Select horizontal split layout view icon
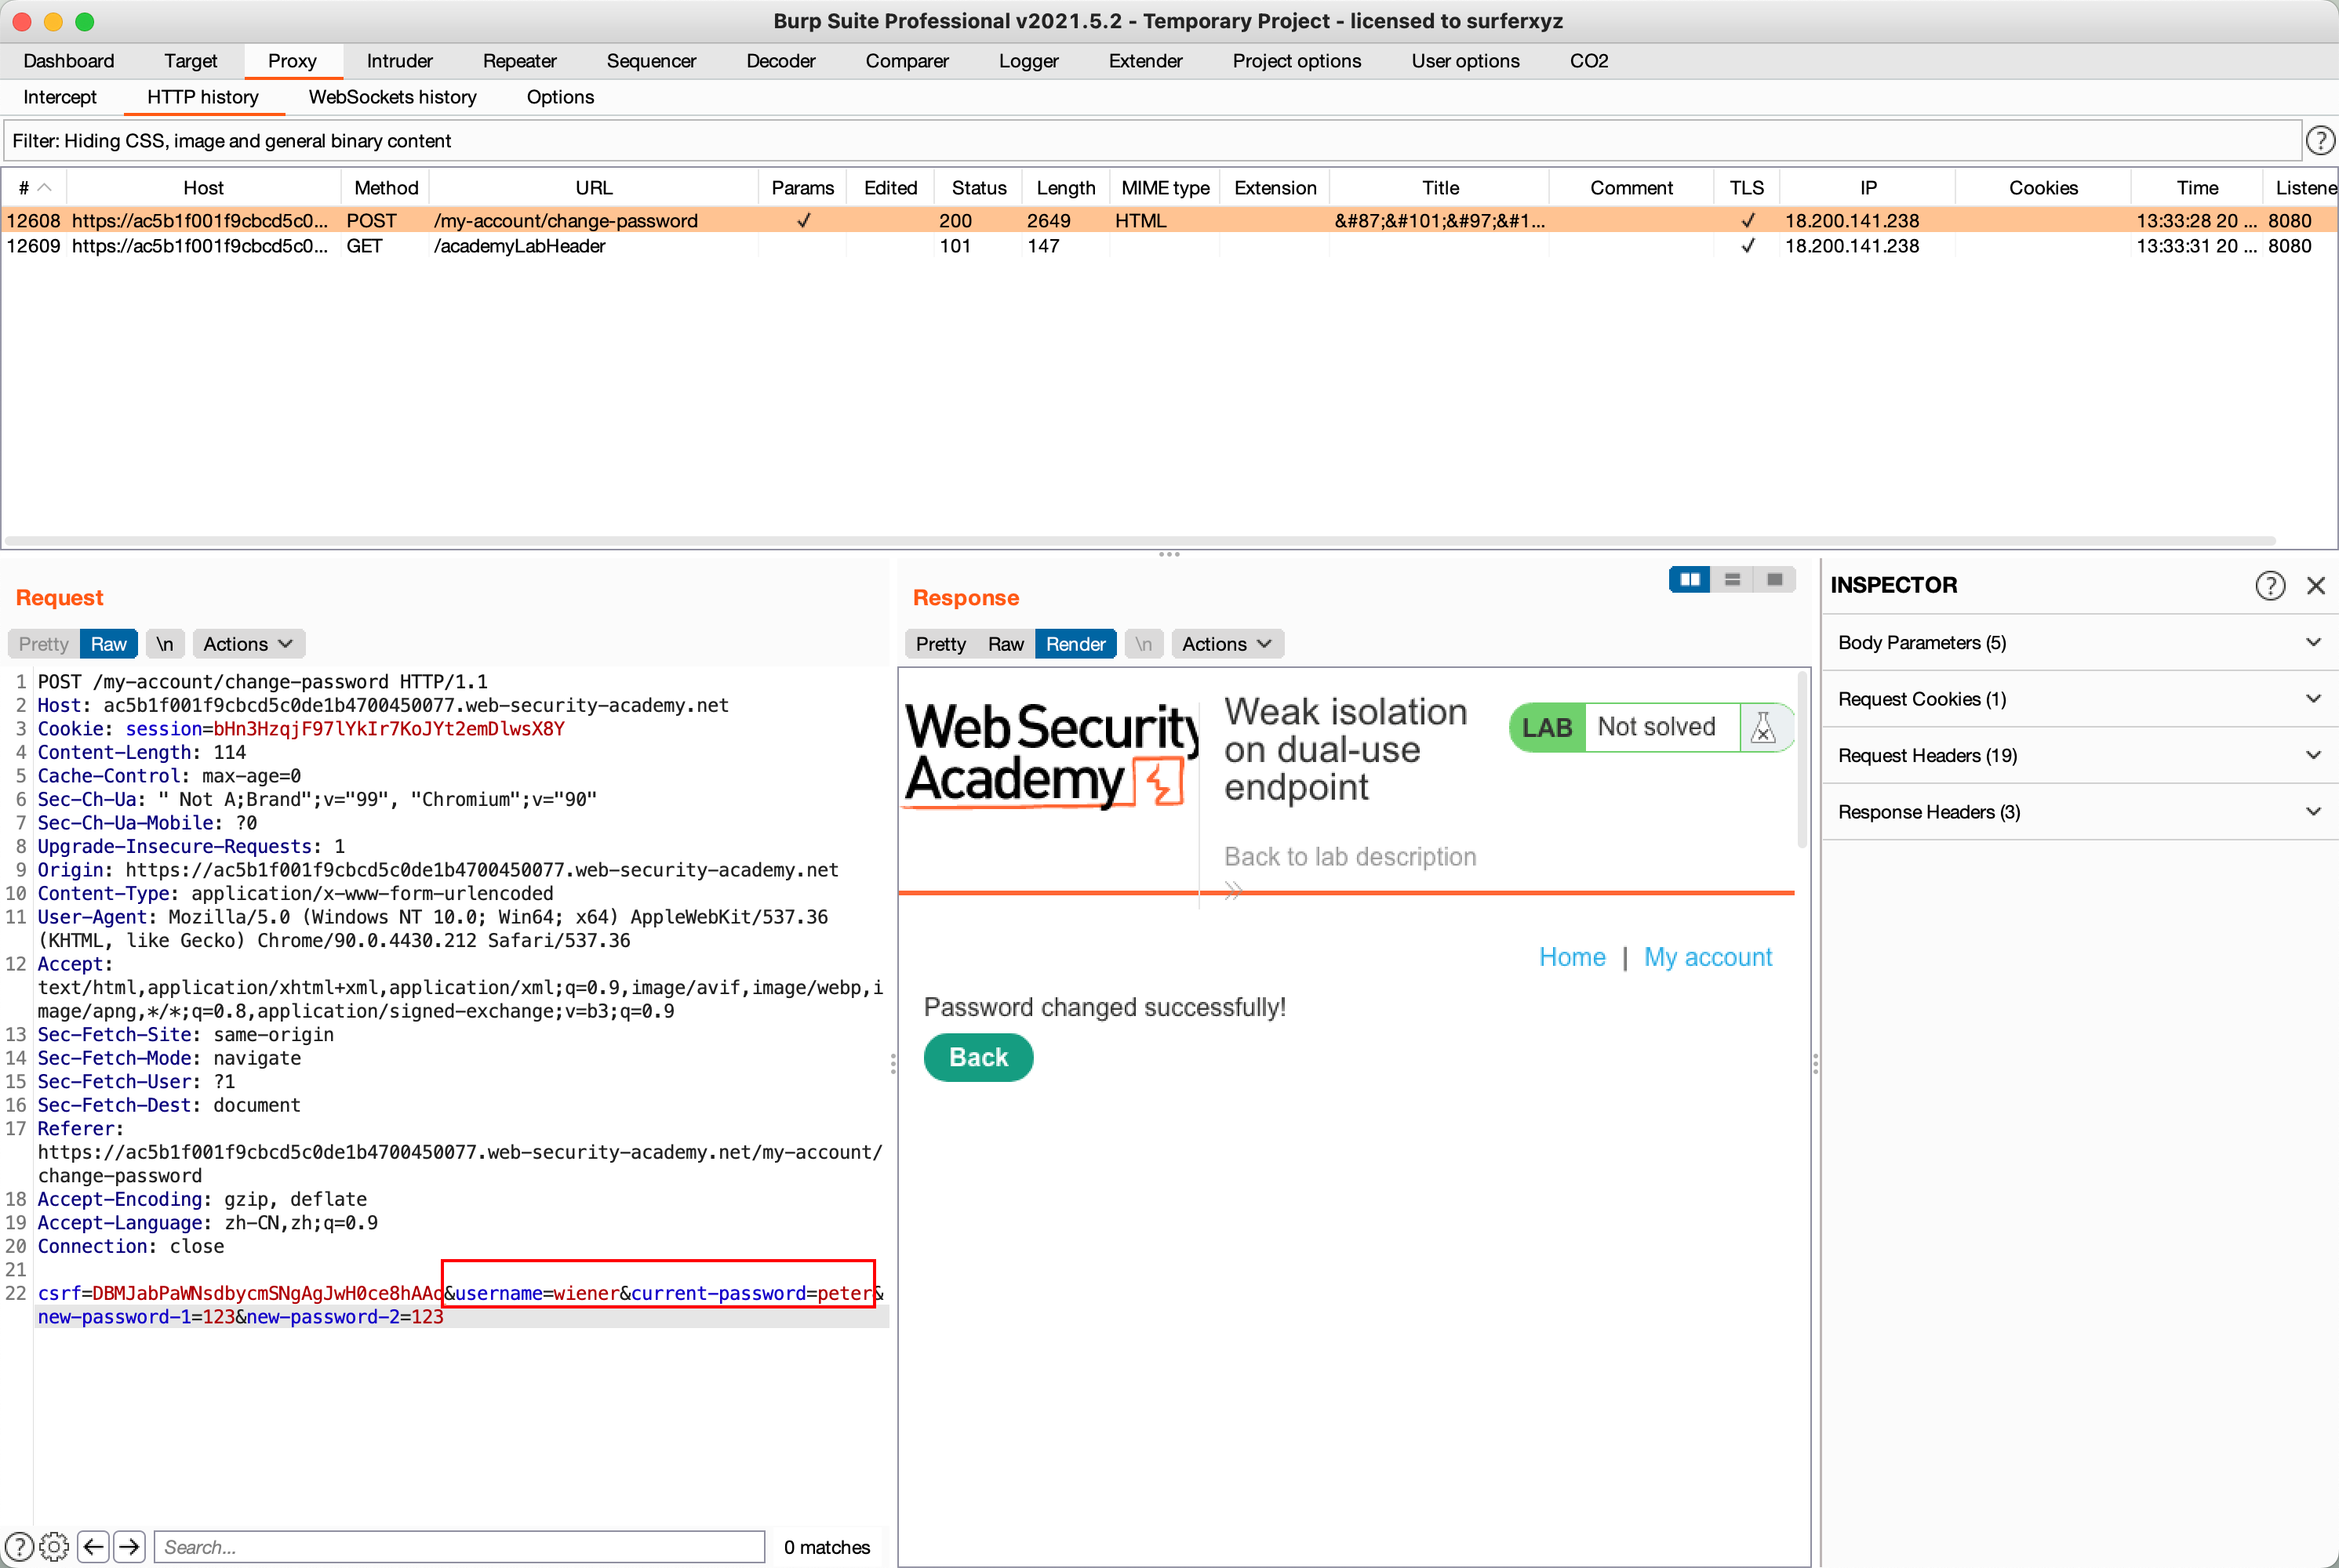Screen dimensions: 2339x1568 coord(1733,579)
